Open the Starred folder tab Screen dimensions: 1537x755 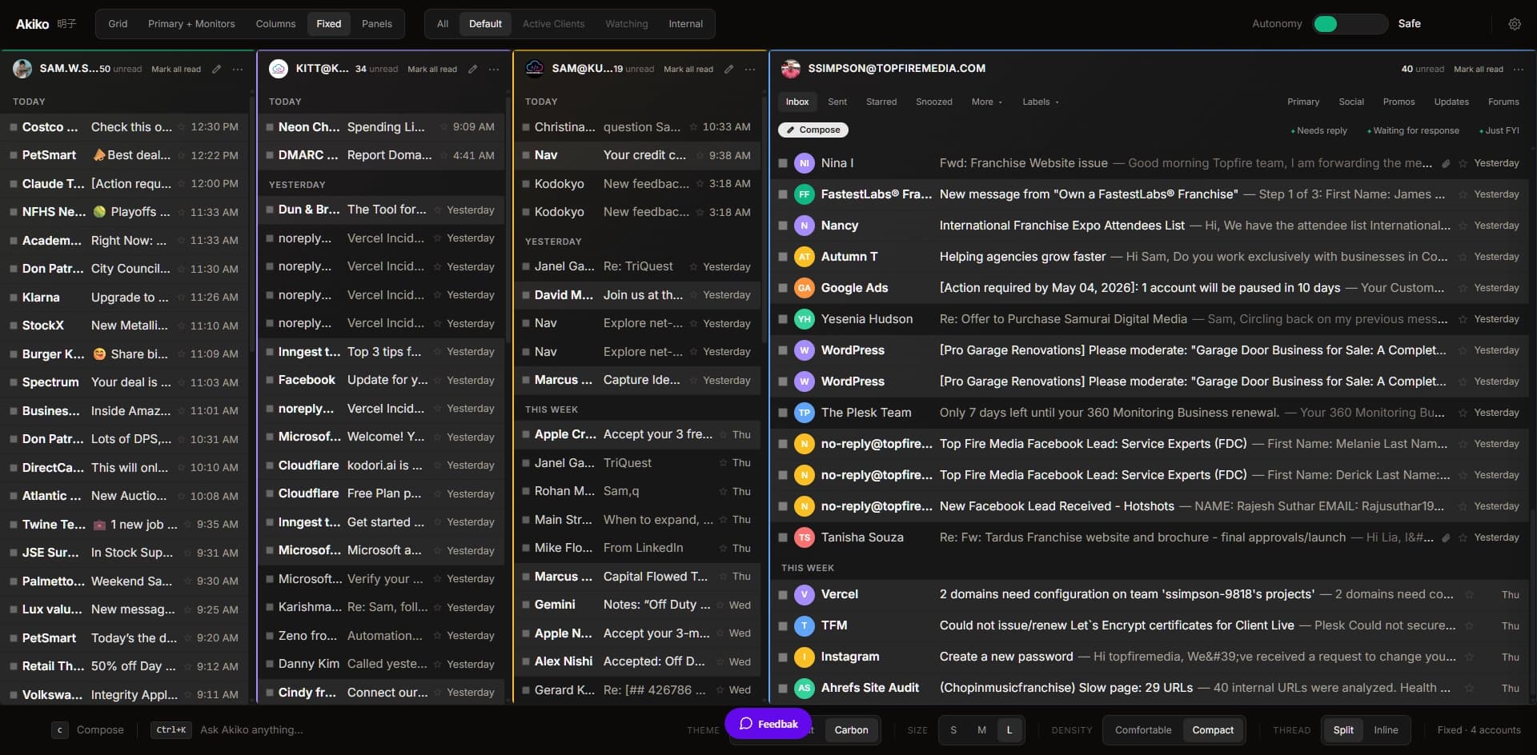coord(881,102)
